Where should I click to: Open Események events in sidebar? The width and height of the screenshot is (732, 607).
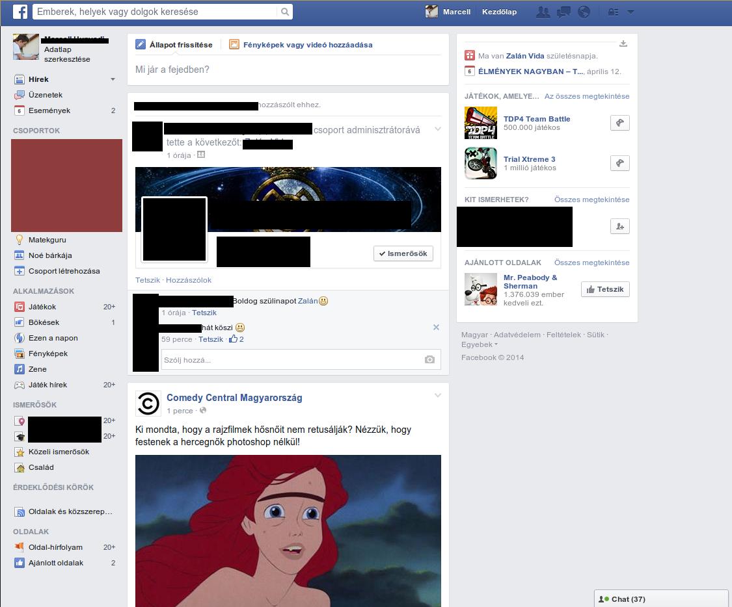49,110
